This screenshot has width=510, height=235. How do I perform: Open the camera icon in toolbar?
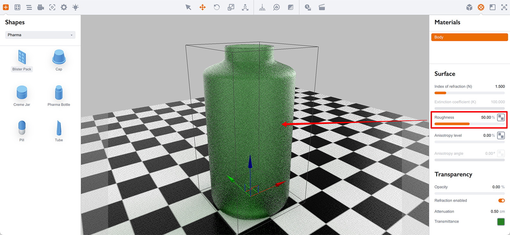click(41, 7)
